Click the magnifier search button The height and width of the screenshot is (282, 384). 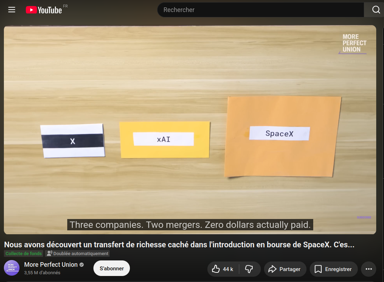(x=376, y=10)
